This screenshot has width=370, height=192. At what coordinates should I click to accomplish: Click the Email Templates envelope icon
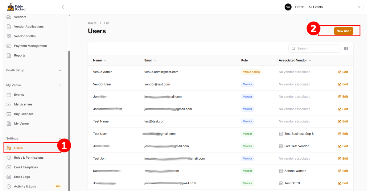[x=9, y=167]
